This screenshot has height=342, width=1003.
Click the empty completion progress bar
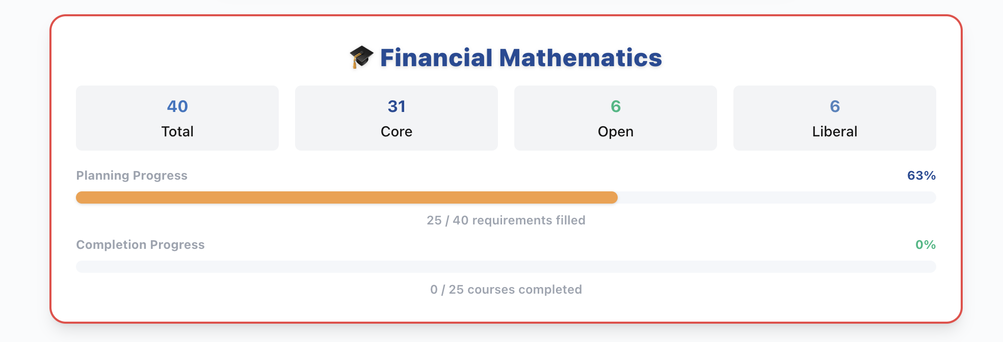tap(506, 267)
